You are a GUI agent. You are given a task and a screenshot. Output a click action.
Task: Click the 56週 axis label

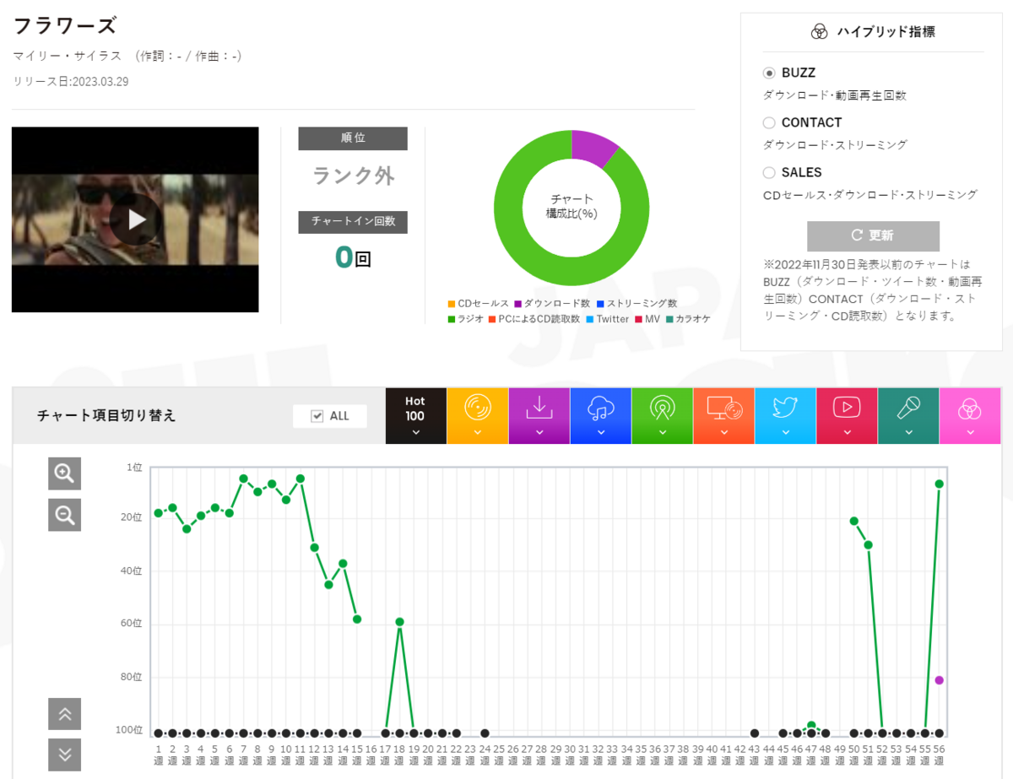pyautogui.click(x=939, y=754)
